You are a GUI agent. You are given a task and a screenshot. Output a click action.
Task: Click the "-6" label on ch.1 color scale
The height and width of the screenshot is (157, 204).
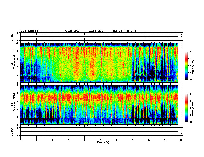[190, 52]
